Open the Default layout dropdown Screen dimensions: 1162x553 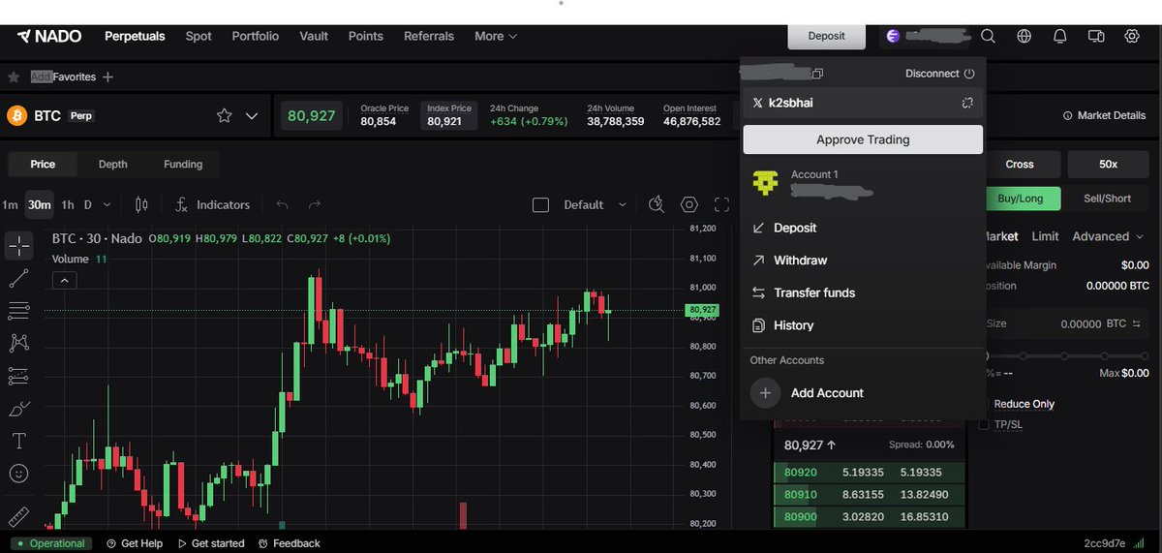click(x=595, y=204)
